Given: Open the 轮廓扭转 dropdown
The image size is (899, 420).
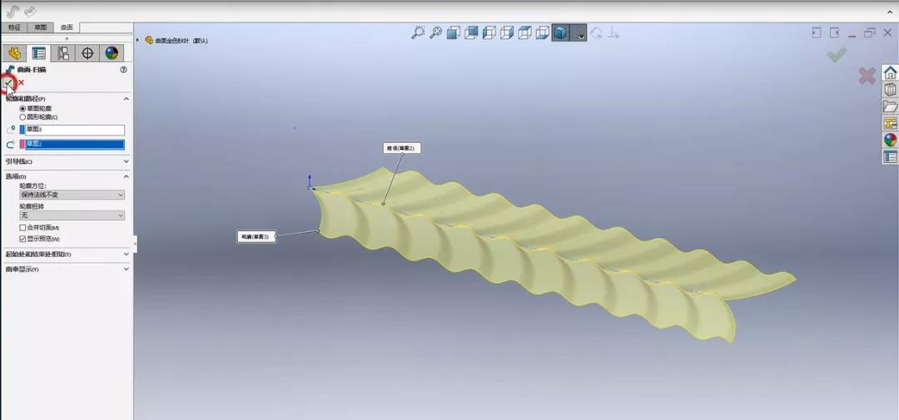Looking at the screenshot, I should tap(72, 215).
